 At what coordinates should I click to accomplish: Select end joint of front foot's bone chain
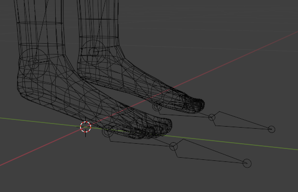[x=247, y=163]
